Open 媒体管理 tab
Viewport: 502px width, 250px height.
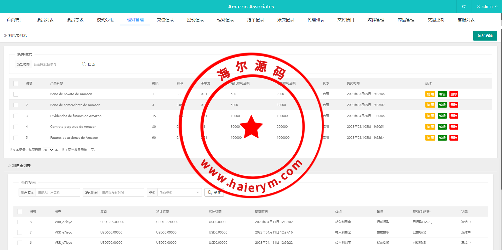[x=376, y=20]
